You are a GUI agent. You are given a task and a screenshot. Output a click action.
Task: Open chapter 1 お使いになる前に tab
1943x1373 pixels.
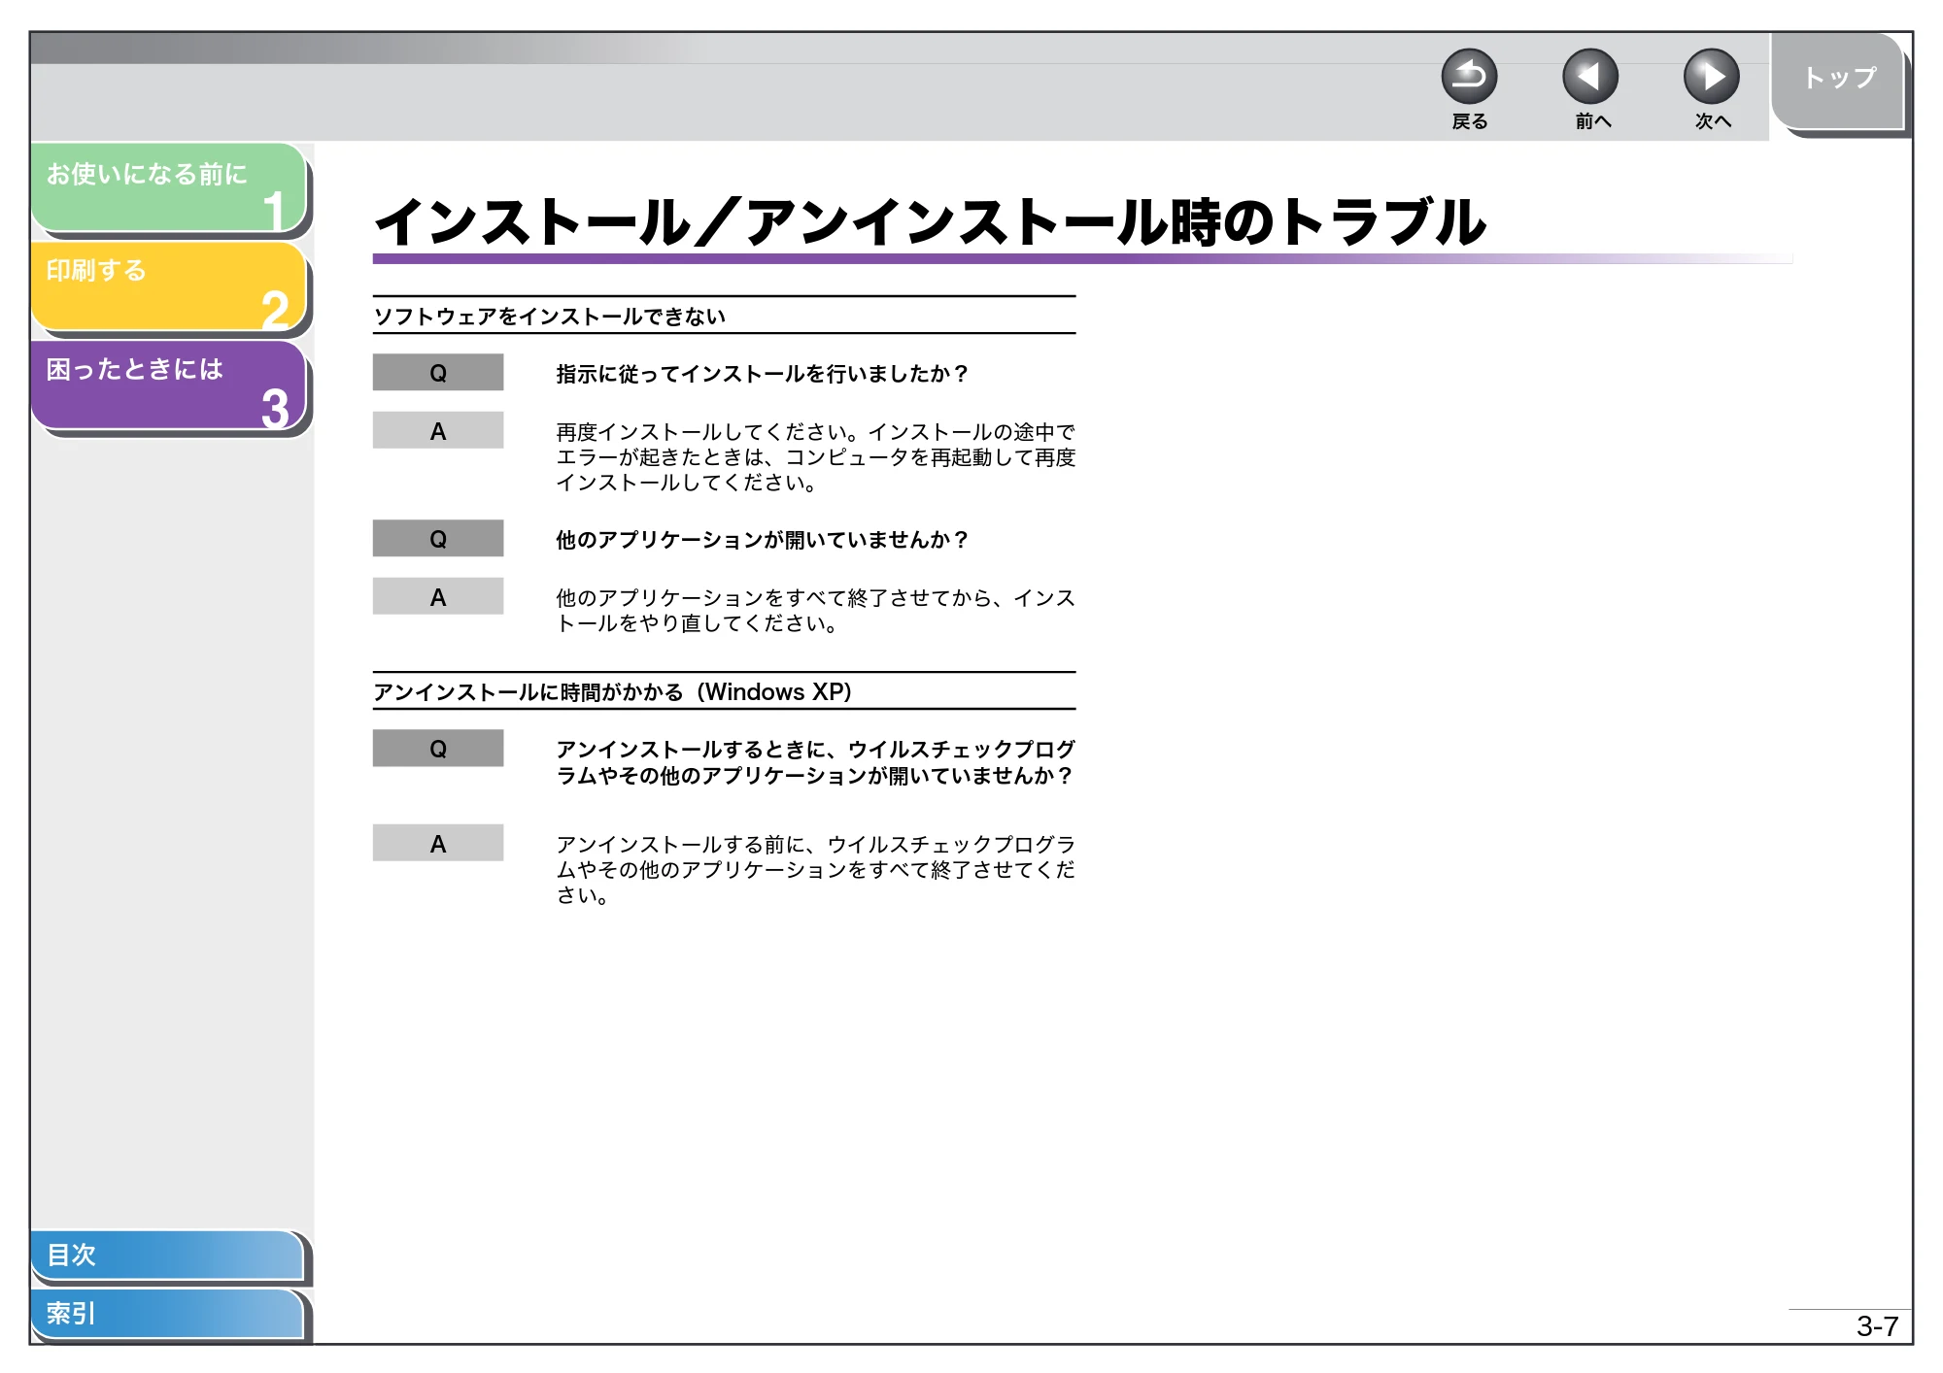(x=169, y=187)
